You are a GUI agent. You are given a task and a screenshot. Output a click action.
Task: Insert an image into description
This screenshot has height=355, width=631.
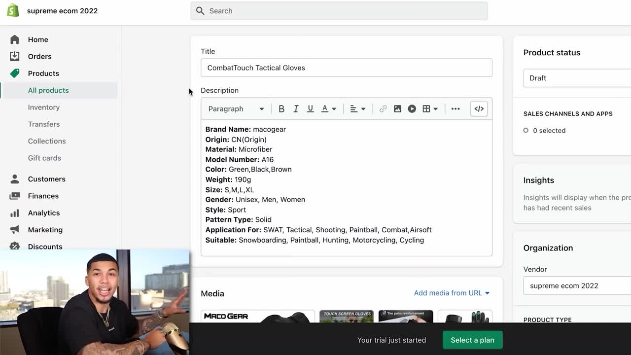click(397, 109)
